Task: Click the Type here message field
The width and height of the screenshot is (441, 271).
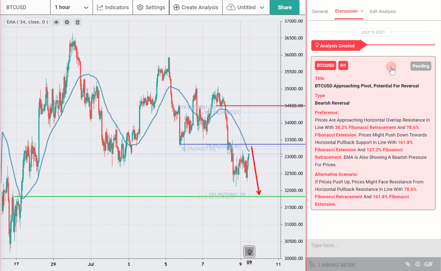Action: [373, 245]
